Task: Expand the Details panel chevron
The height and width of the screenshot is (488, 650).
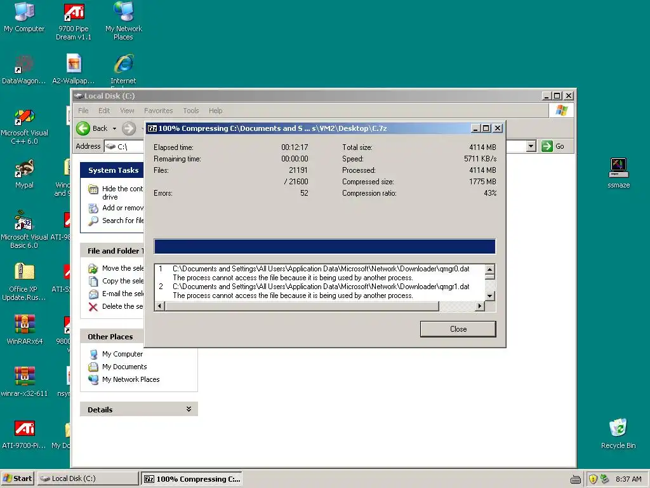Action: click(x=189, y=410)
